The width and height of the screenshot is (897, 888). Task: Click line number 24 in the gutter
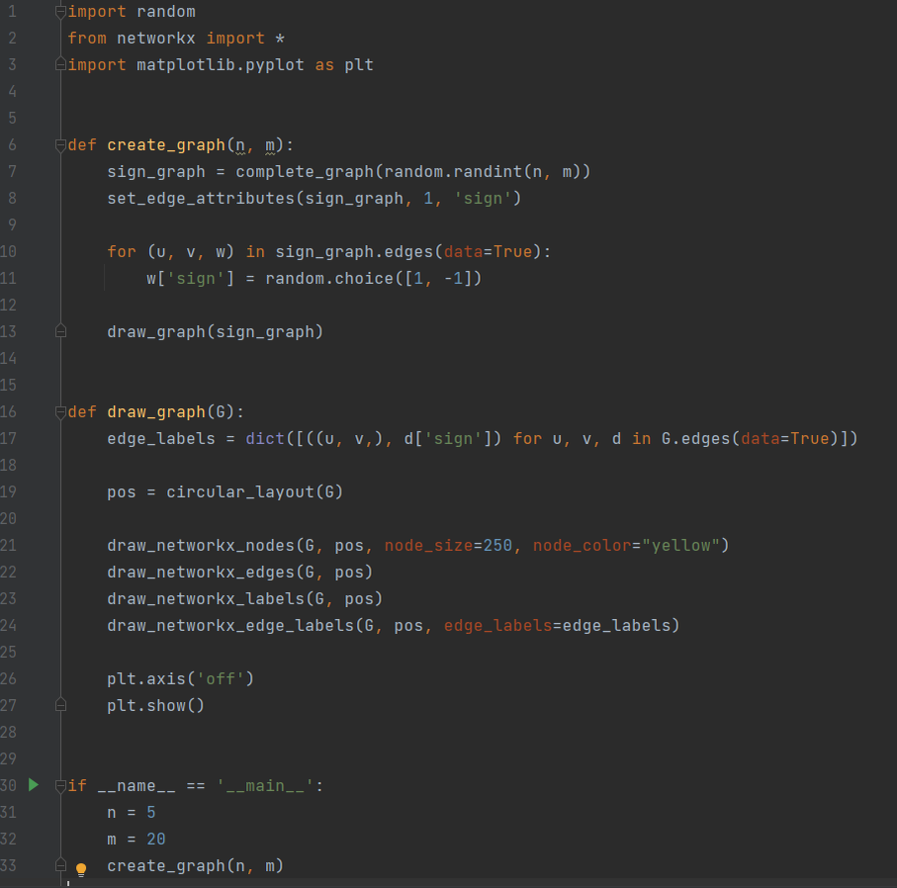tap(9, 625)
